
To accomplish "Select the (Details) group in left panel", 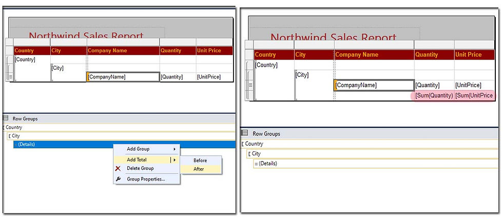I will pos(124,144).
